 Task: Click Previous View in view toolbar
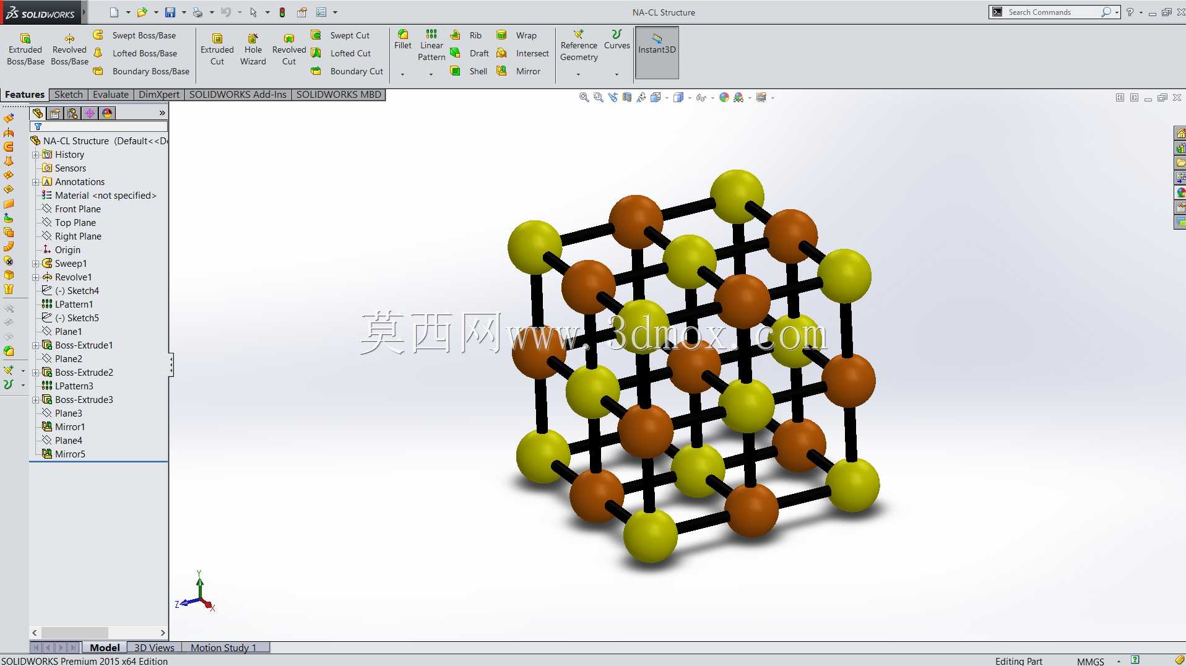click(x=613, y=97)
